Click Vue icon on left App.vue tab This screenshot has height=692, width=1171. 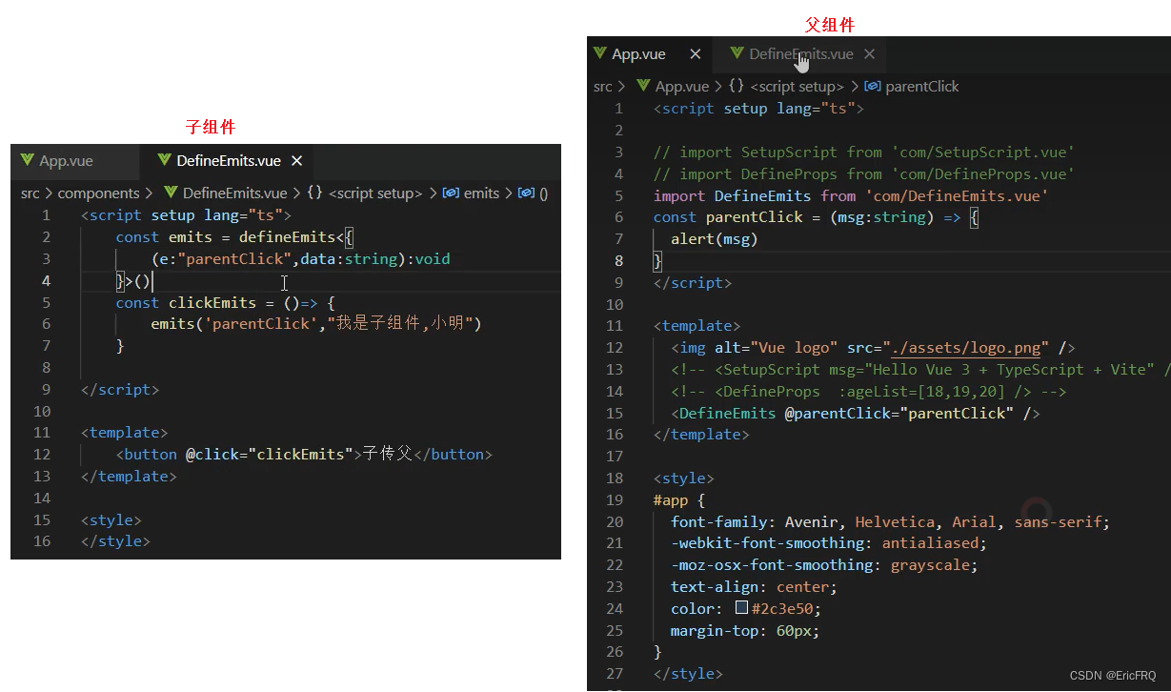click(27, 160)
